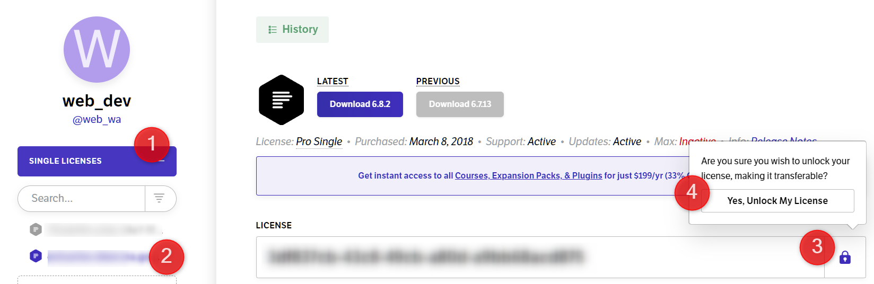Click the PREVIOUS version label
Image resolution: width=874 pixels, height=284 pixels.
tap(438, 81)
